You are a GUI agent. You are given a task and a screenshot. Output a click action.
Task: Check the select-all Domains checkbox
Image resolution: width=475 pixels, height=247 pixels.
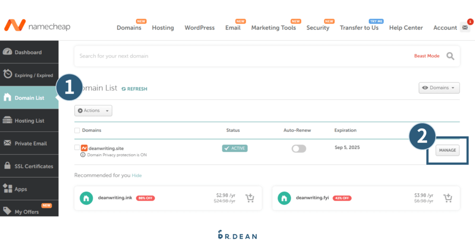(77, 130)
